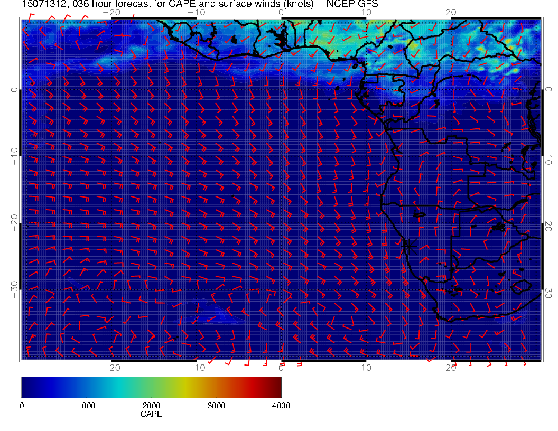Click the 20 longitude label on the top axis

tap(451, 12)
